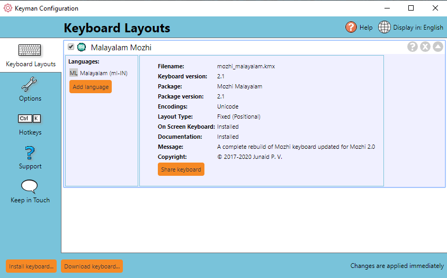The width and height of the screenshot is (447, 278).
Task: Click the Ctrl K hotkeys icon
Action: click(x=30, y=118)
